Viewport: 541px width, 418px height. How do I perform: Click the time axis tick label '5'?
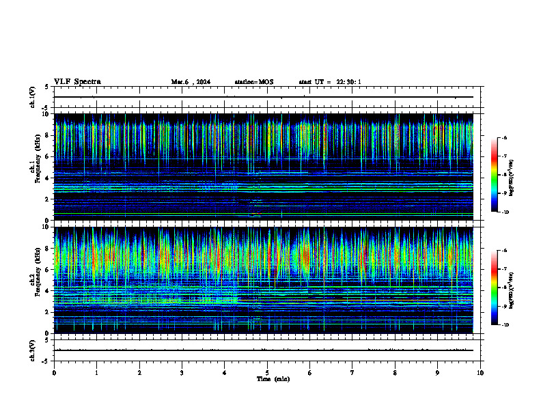tap(267, 373)
